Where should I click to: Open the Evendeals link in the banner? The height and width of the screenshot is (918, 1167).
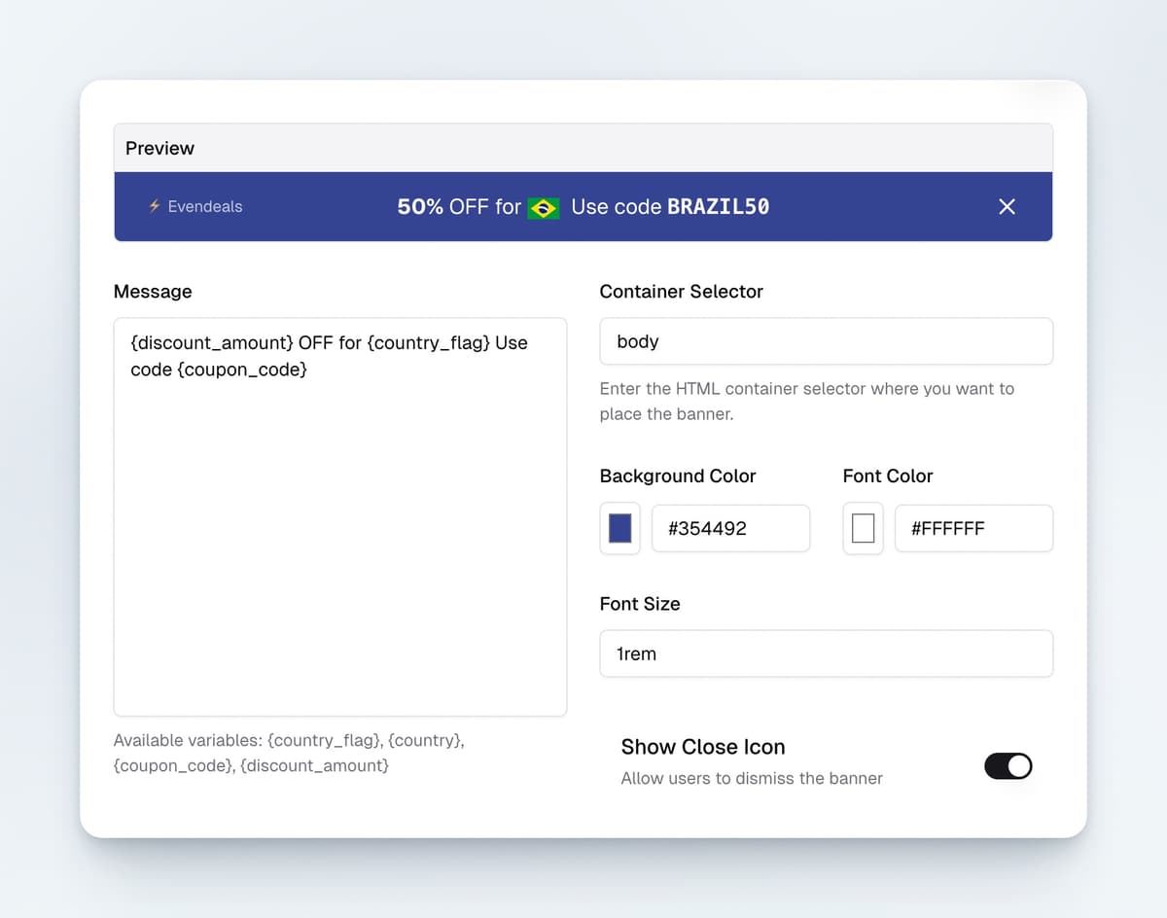(204, 206)
